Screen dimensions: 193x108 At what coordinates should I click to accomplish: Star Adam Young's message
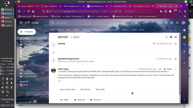[x=160, y=69]
